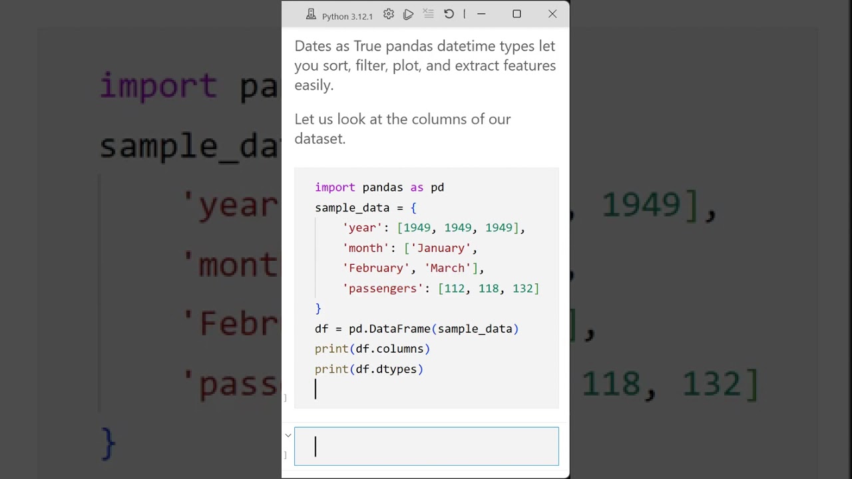The width and height of the screenshot is (852, 479).
Task: Click the 'sample_data = {' line
Action: click(365, 208)
